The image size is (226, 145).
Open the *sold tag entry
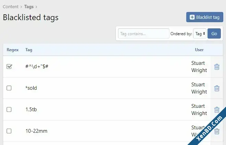(x=31, y=88)
